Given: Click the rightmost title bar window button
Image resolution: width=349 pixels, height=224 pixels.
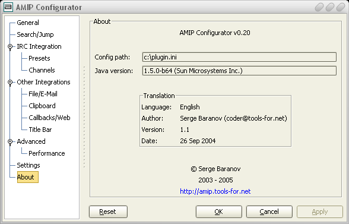Looking at the screenshot, I should (x=341, y=7).
